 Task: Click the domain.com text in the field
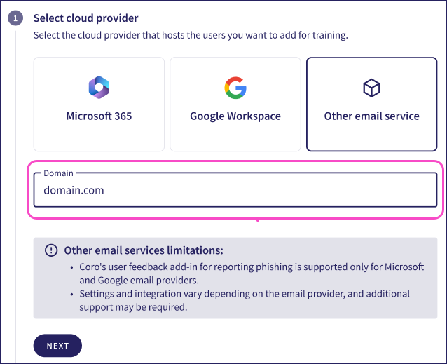coord(74,190)
